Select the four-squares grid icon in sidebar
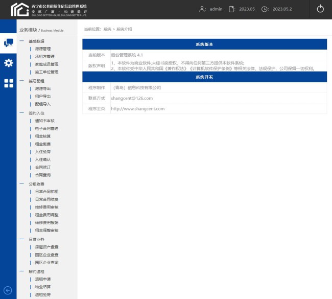 click(8, 83)
